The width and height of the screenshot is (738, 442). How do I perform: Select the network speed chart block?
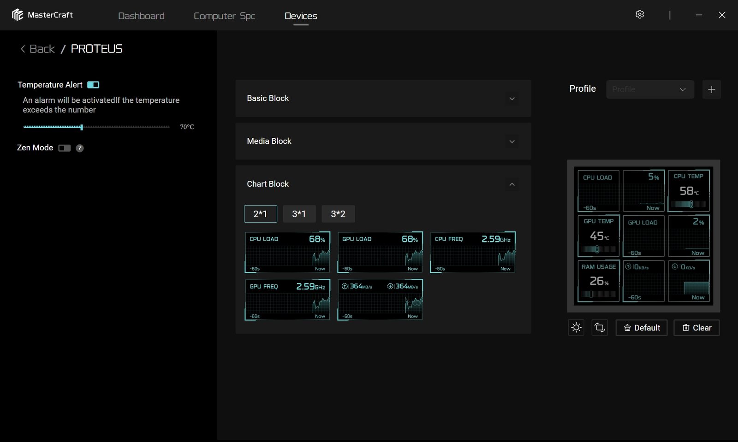coord(380,300)
